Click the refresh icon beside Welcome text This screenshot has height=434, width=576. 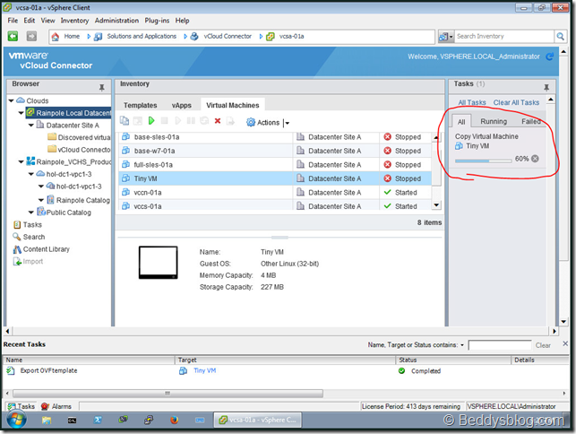549,56
